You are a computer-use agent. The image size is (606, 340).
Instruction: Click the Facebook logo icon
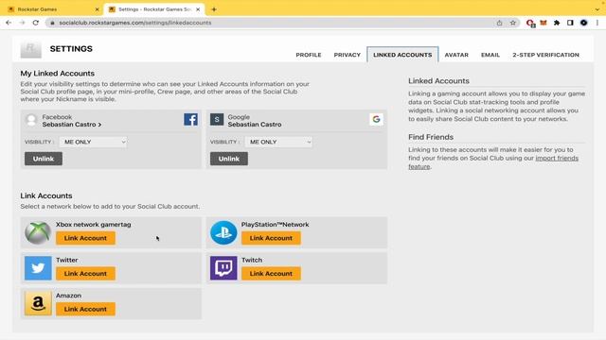click(x=190, y=120)
